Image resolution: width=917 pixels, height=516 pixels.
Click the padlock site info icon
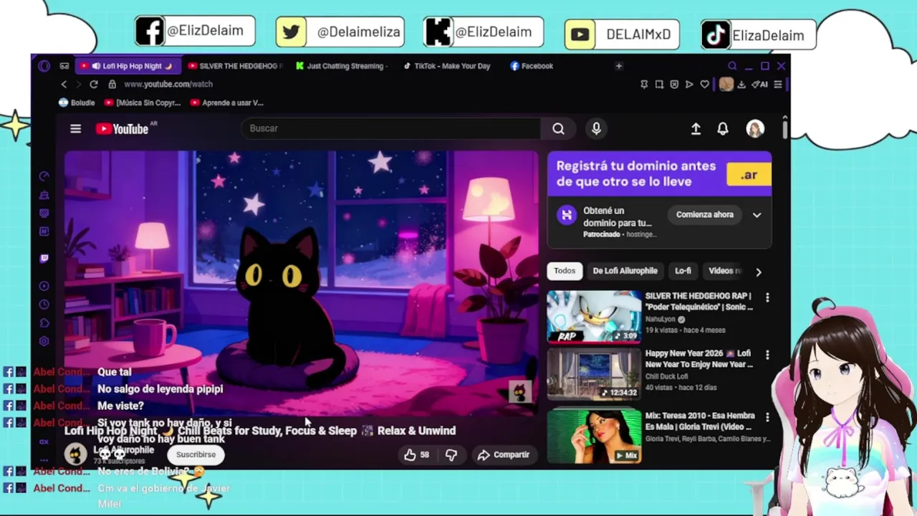pyautogui.click(x=112, y=84)
